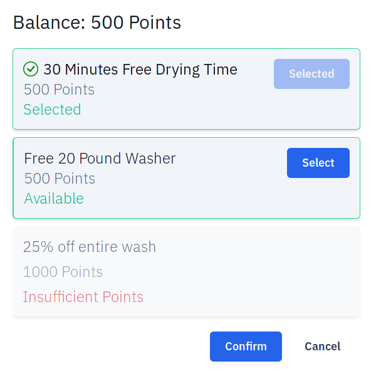Image resolution: width=376 pixels, height=376 pixels.
Task: Select the Free 20 Pound Washer reward
Action: pyautogui.click(x=318, y=163)
